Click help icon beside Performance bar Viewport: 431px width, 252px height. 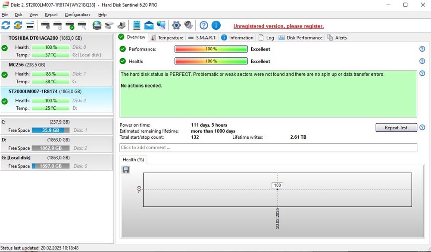pyautogui.click(x=422, y=49)
